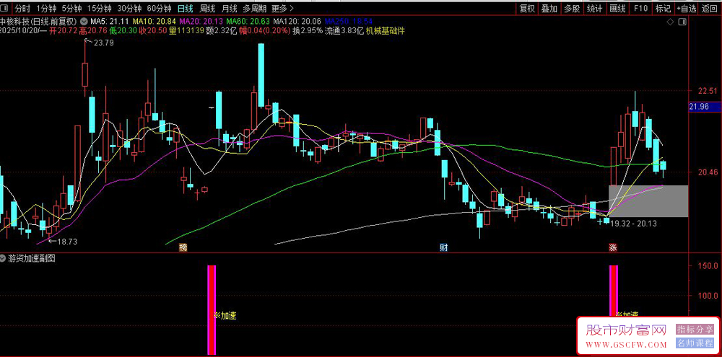Collapse the 游资加速副图 indicator triangle
The width and height of the screenshot is (722, 357).
click(x=4, y=258)
